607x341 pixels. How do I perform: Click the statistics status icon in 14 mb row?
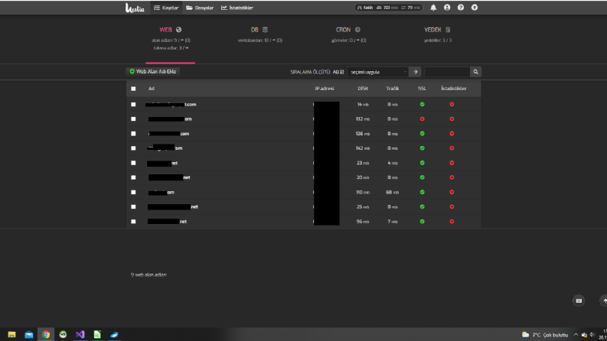click(x=452, y=105)
